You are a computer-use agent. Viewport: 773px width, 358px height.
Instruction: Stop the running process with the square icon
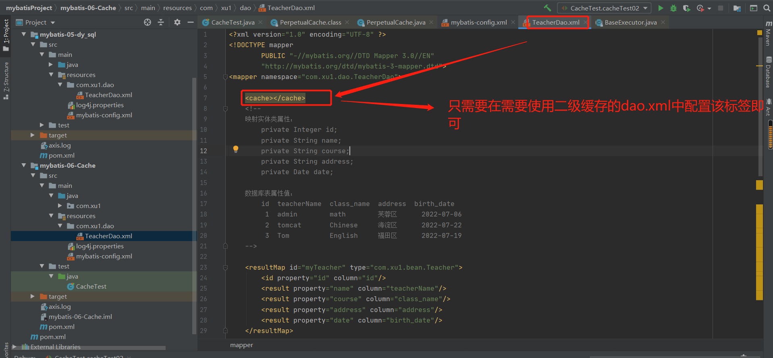click(721, 8)
